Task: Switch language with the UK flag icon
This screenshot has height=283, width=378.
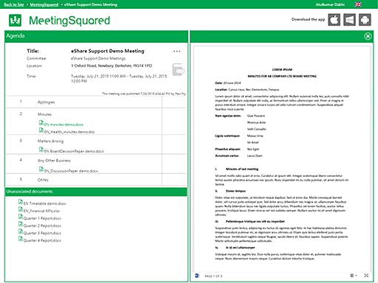Action: 358,4
